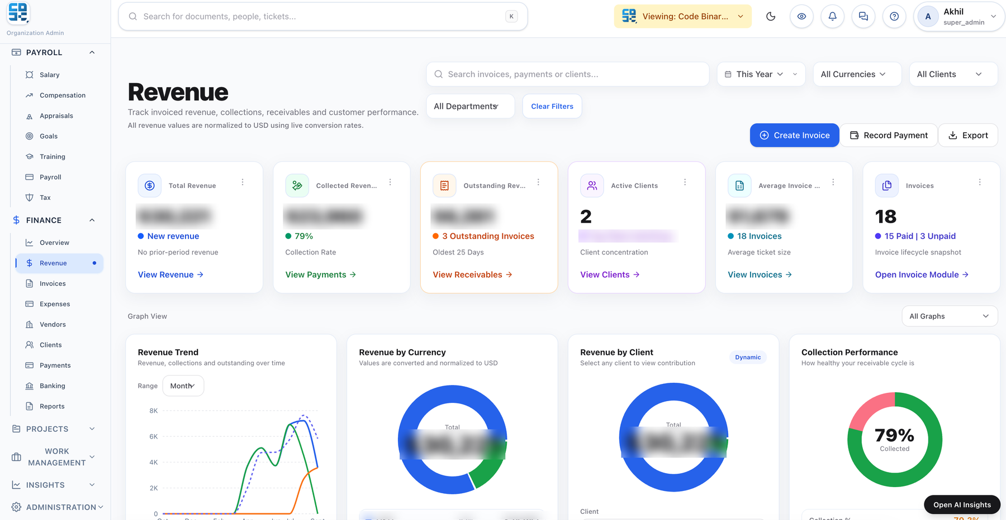This screenshot has width=1006, height=520.
Task: Click the company logo in sidebar
Action: click(18, 13)
